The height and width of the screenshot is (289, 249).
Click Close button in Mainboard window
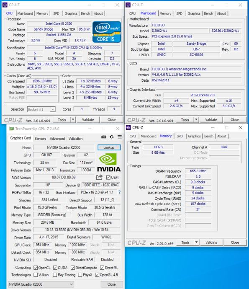pos(235,120)
